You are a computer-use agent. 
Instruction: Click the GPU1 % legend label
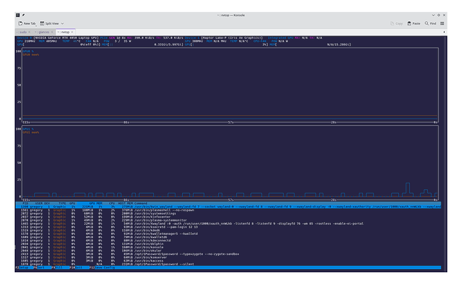point(28,129)
